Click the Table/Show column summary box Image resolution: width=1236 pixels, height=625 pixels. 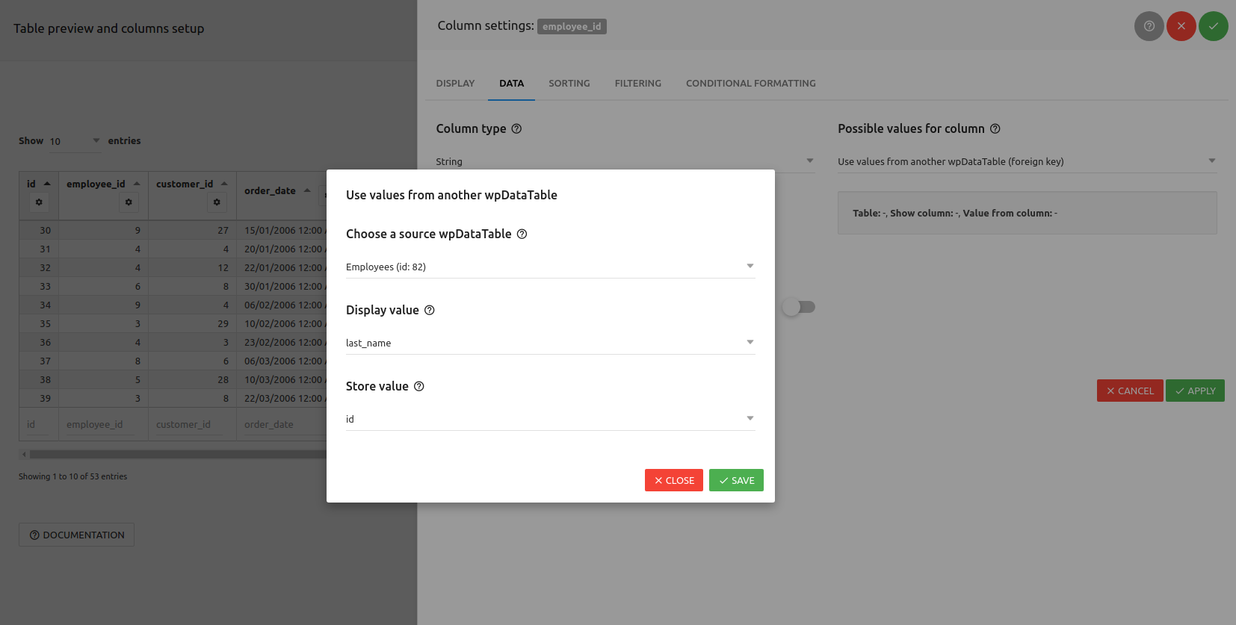click(1028, 213)
